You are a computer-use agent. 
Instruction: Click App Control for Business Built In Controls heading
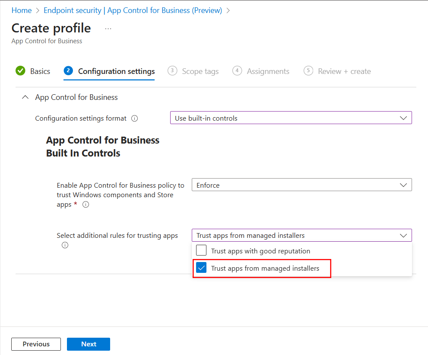(x=103, y=147)
